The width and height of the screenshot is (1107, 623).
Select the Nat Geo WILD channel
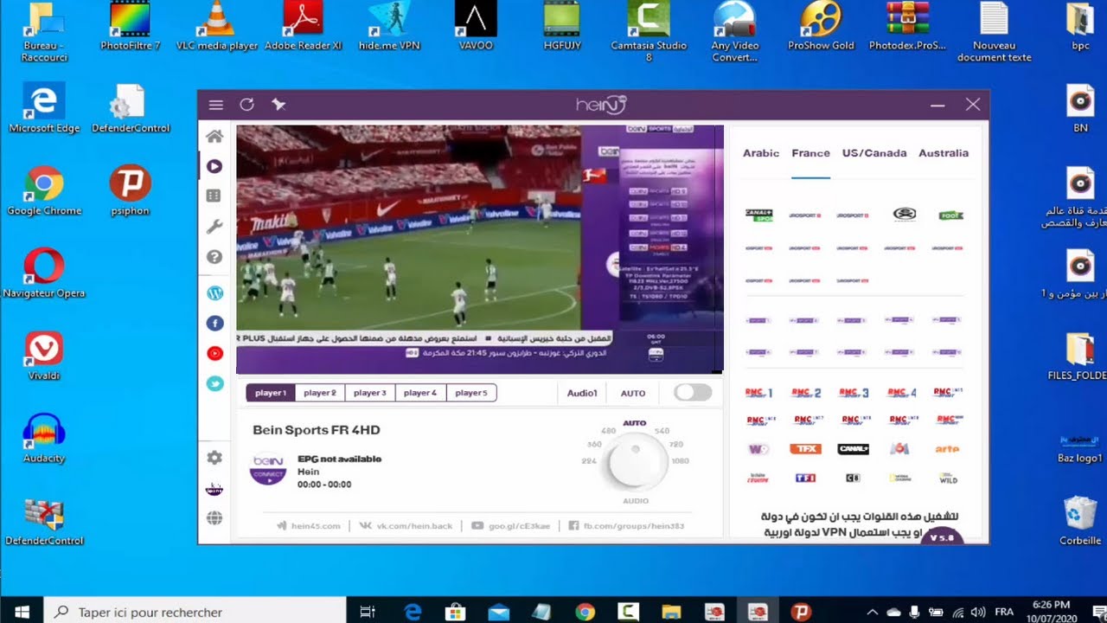tap(948, 478)
